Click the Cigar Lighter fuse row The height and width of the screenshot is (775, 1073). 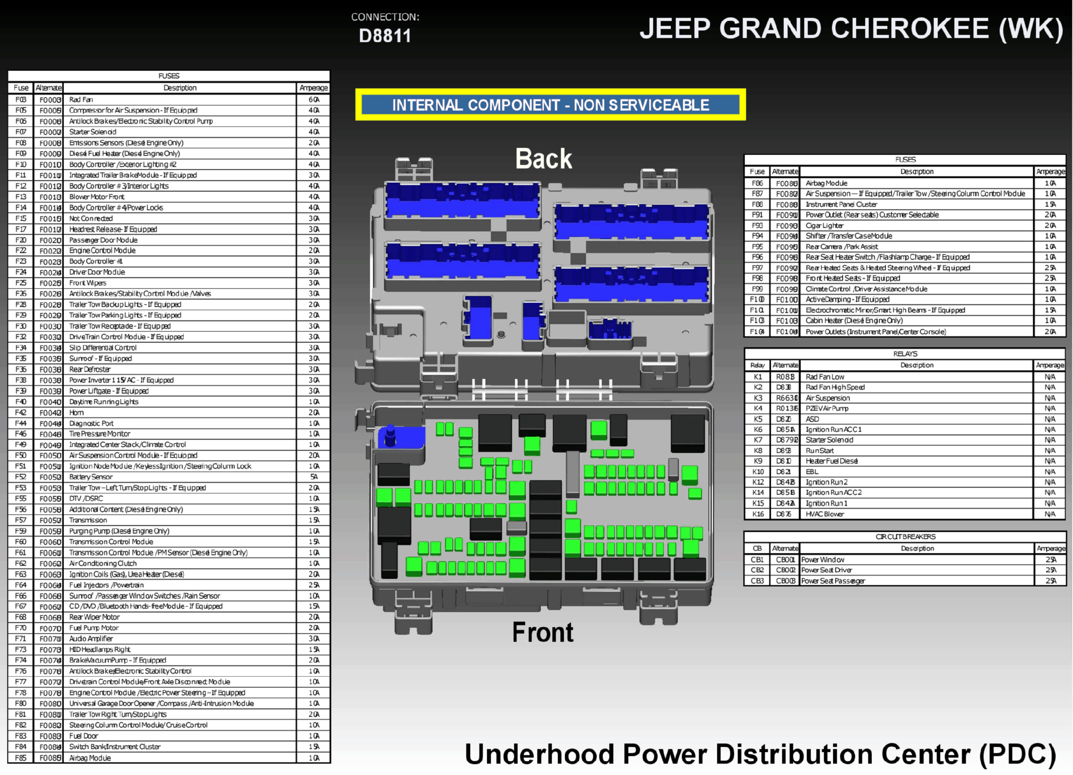(x=905, y=226)
